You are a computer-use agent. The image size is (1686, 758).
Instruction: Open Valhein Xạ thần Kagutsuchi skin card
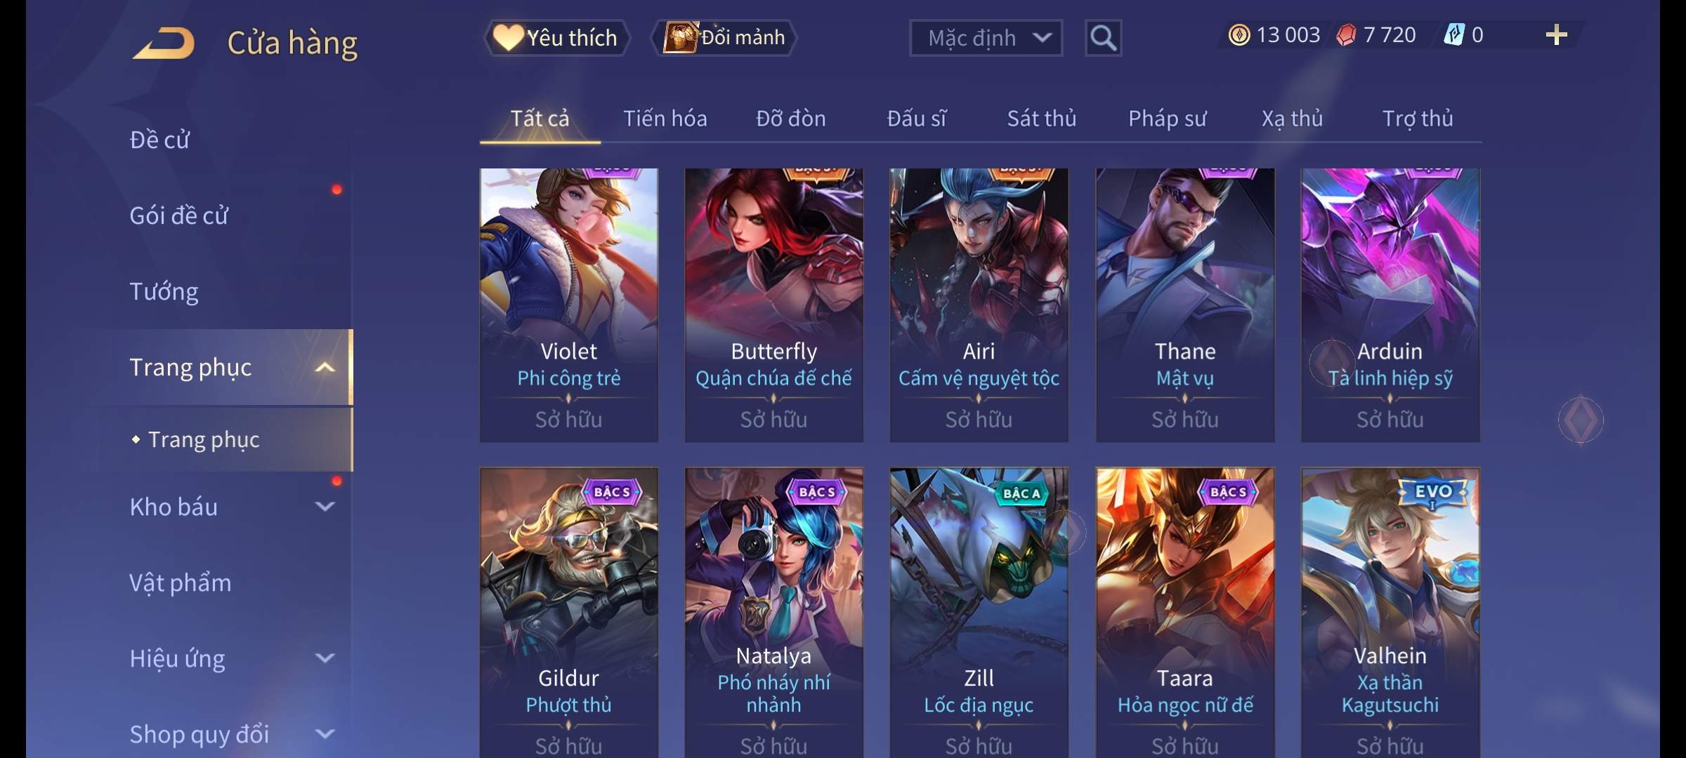click(x=1390, y=612)
